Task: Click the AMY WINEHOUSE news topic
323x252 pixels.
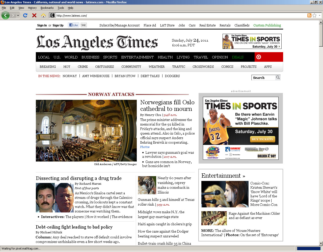Action: point(96,76)
